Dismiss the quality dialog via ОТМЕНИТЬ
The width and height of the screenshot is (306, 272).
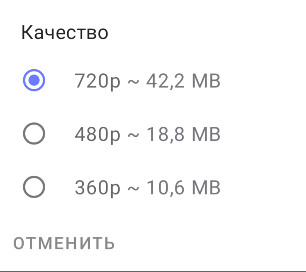pyautogui.click(x=64, y=243)
